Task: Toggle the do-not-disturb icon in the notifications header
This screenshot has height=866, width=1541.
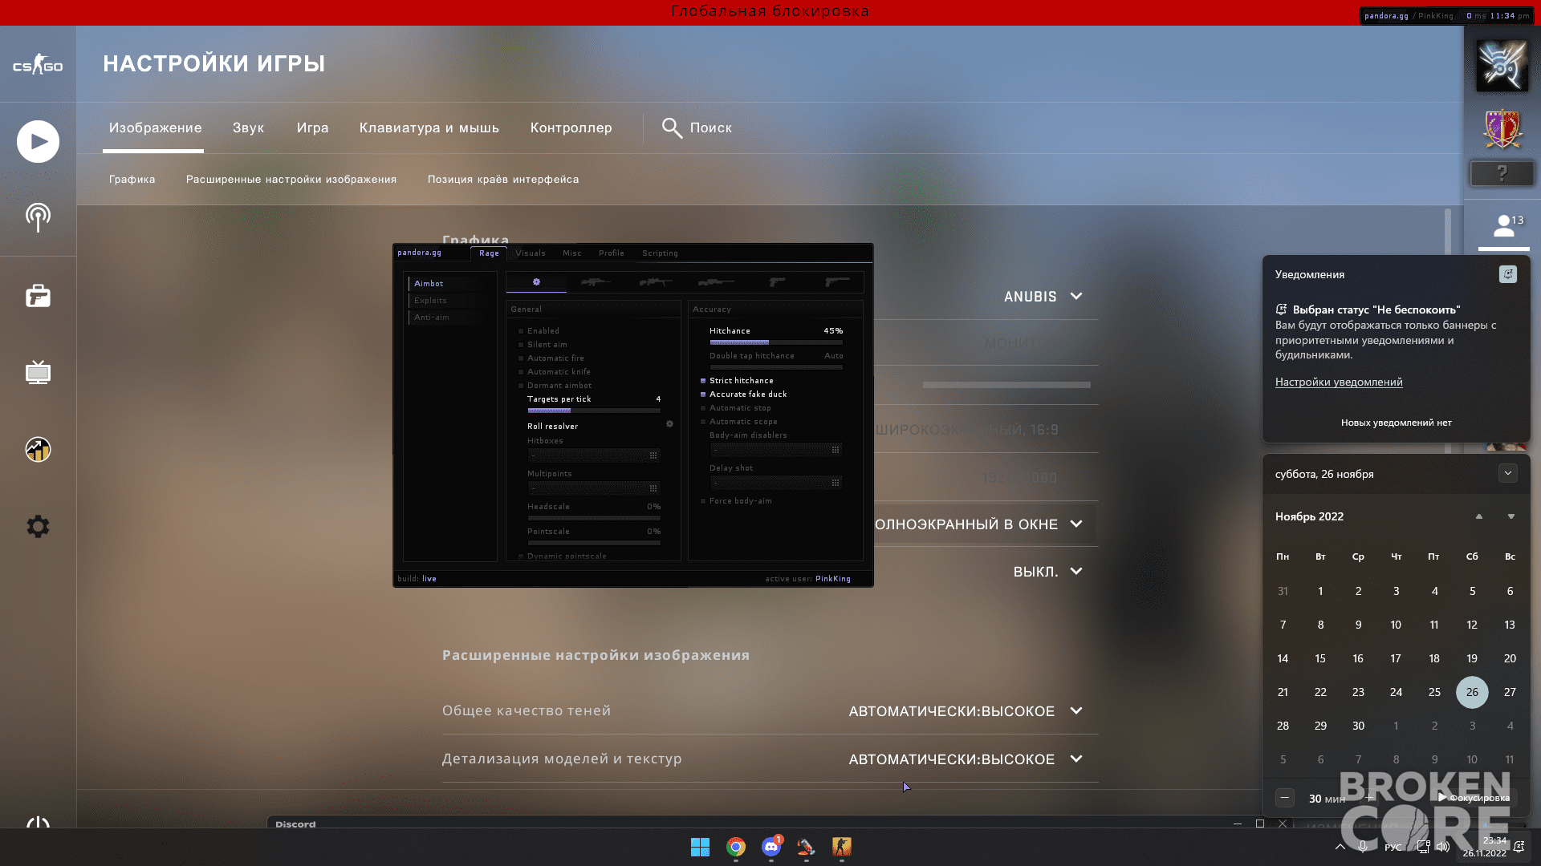Action: [1507, 274]
